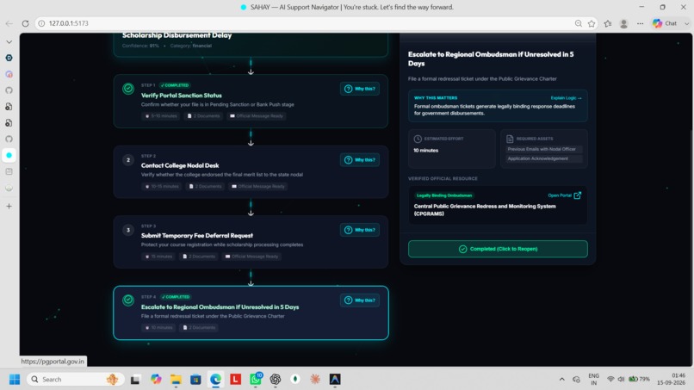The height and width of the screenshot is (390, 694).
Task: Click the zoom magnifier icon in address bar
Action: point(579,23)
